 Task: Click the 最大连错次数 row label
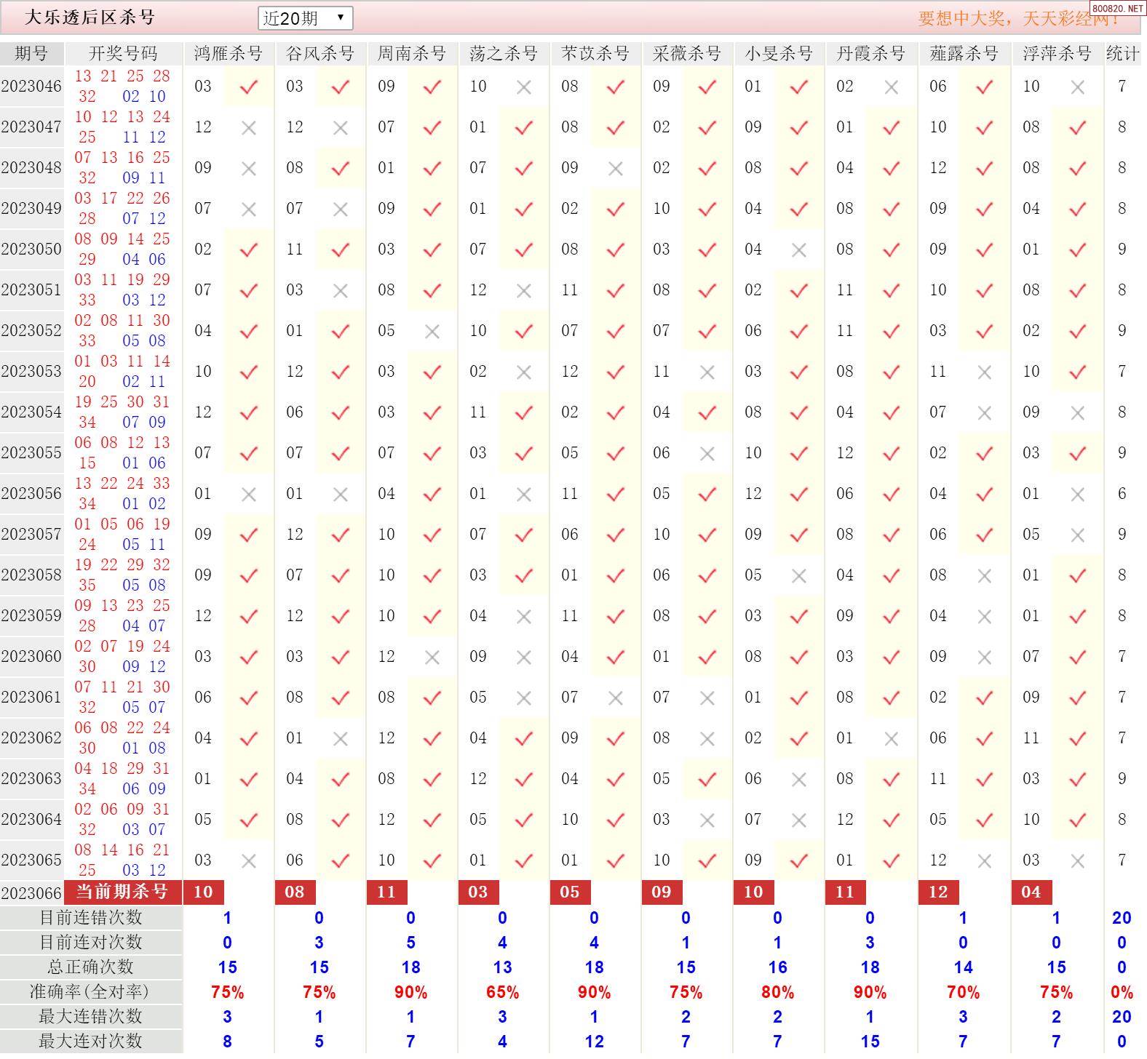(91, 1016)
